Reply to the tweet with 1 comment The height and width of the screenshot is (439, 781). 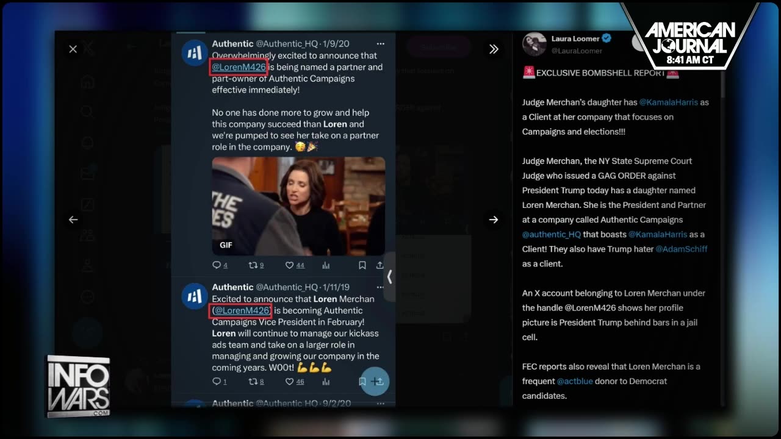pos(219,382)
